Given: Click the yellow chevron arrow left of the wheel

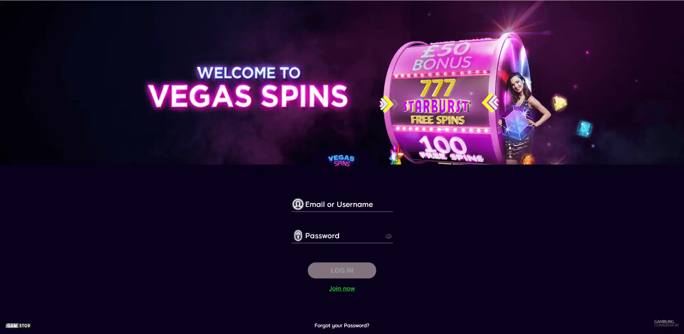Looking at the screenshot, I should point(386,104).
